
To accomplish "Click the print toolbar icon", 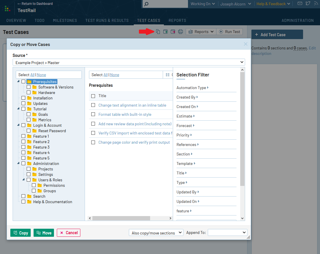I will [x=181, y=32].
